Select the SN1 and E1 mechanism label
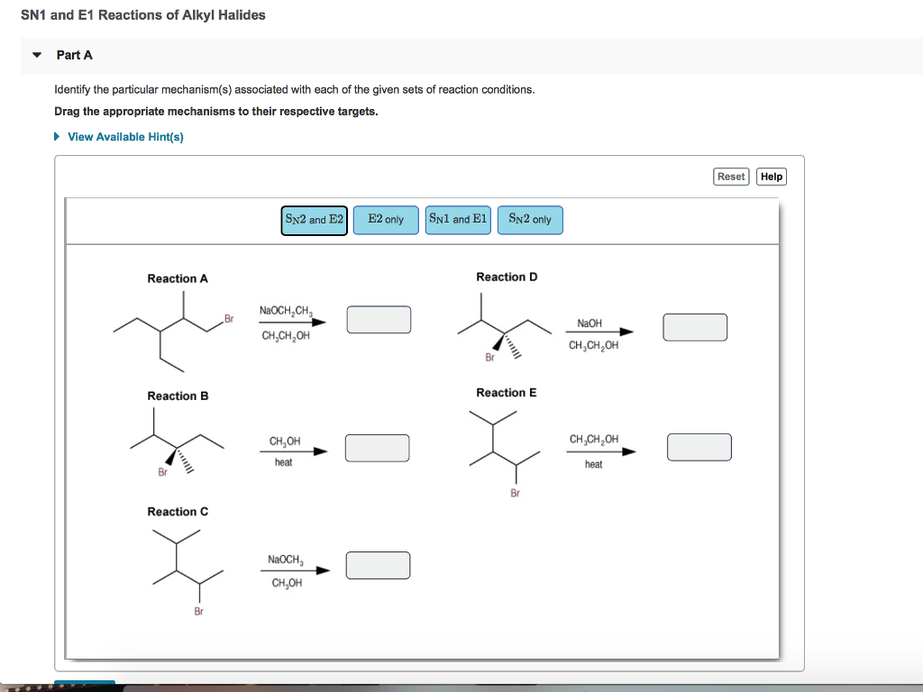923x692 pixels. pyautogui.click(x=458, y=219)
